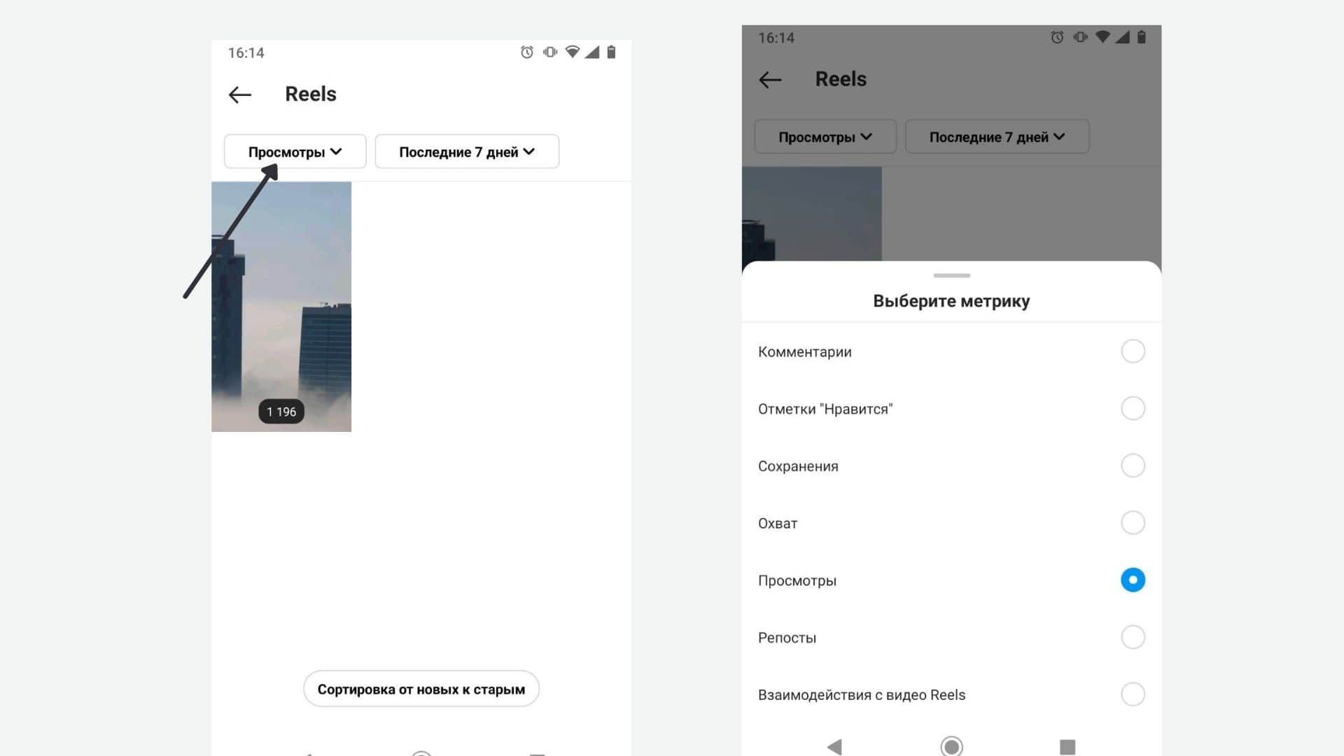Tap Reels title in right screen
The height and width of the screenshot is (756, 1344).
841,79
